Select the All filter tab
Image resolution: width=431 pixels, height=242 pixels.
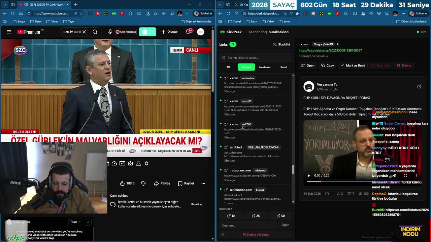(228, 67)
